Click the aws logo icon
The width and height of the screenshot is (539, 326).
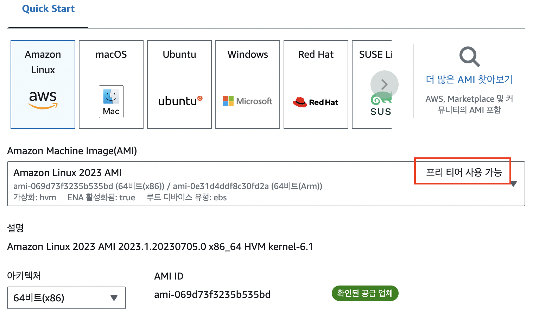(x=43, y=100)
